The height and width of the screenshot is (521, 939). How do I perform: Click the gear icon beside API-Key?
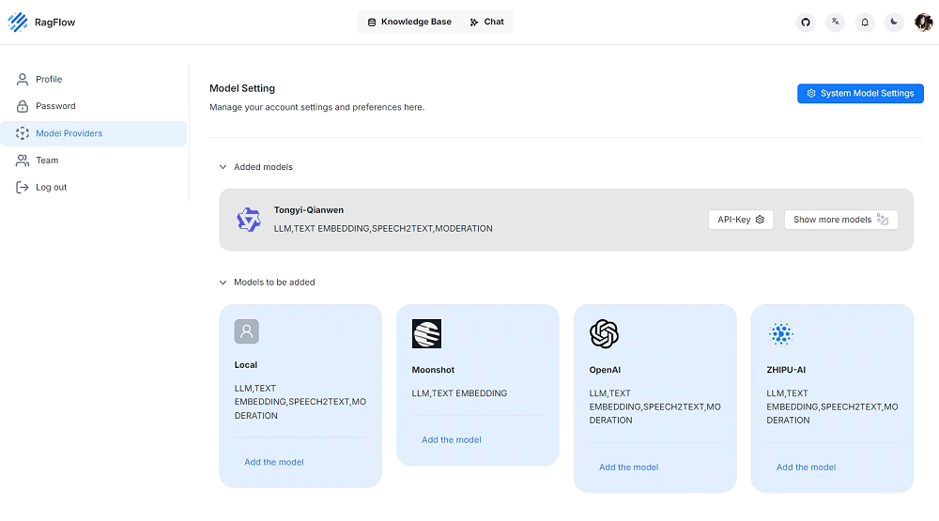(x=760, y=219)
